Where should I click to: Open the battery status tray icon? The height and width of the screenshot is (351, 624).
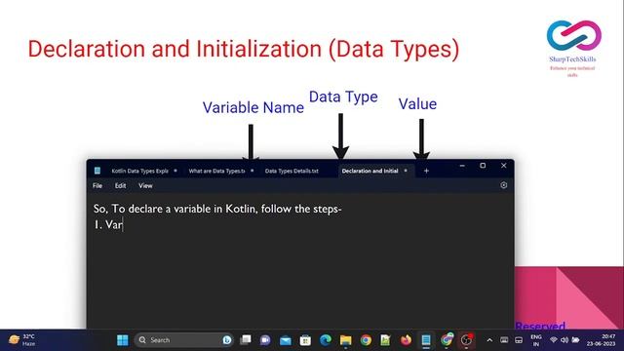[x=575, y=340]
